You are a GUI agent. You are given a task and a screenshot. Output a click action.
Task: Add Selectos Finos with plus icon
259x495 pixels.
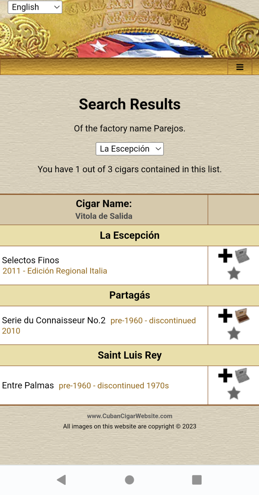[225, 256]
